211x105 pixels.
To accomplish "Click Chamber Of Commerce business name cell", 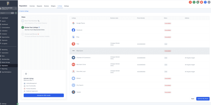I will [115, 58].
